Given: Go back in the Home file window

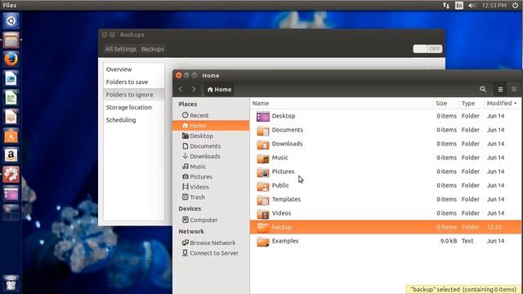Looking at the screenshot, I should coord(181,89).
